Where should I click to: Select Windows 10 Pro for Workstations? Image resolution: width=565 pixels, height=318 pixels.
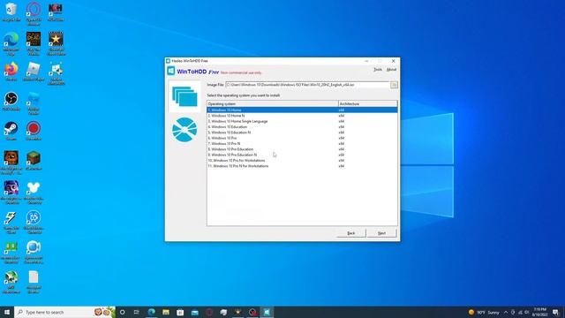coord(302,161)
